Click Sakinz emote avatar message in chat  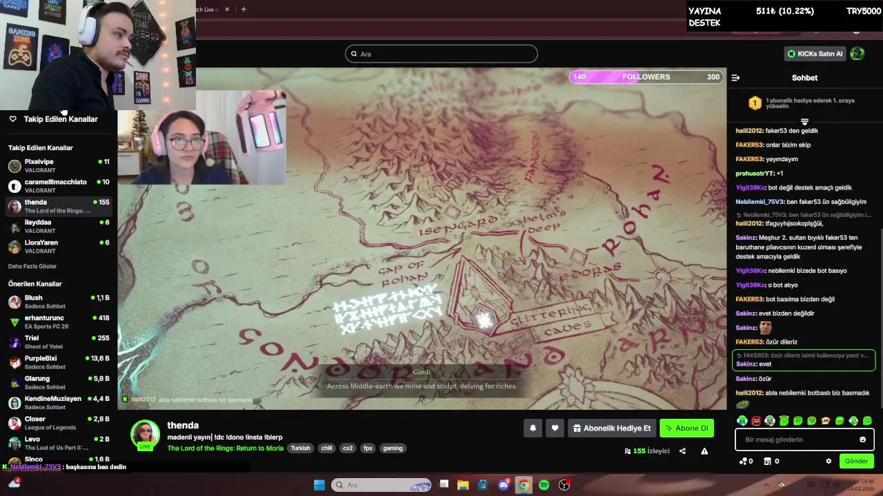coord(764,328)
